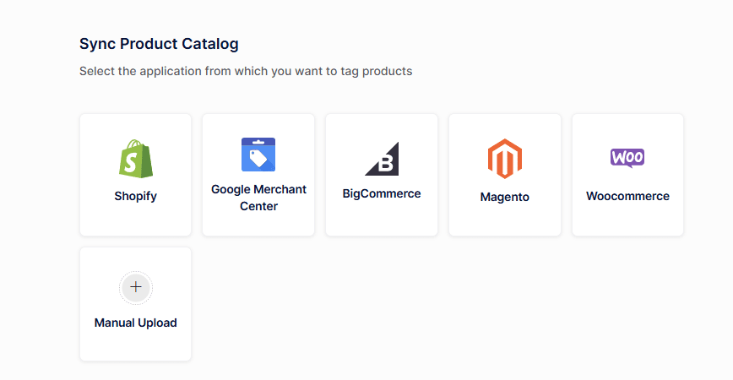Screen dimensions: 733x380
Task: Select the Google Merchant Center label
Action: click(x=258, y=198)
